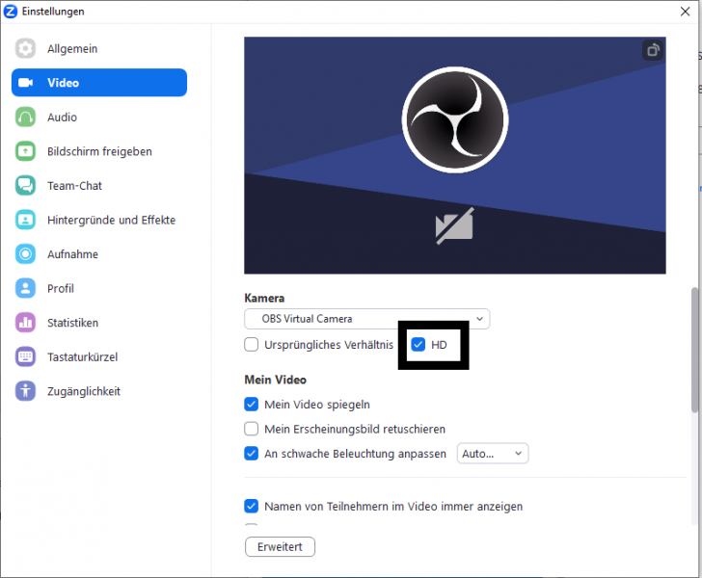
Task: Click the settings panel vertical scrollbar
Action: pyautogui.click(x=695, y=350)
